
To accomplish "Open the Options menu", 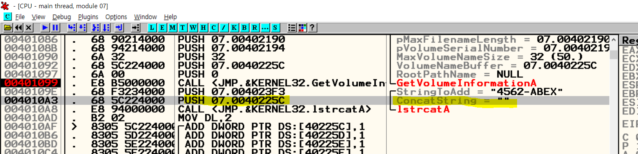I will [116, 17].
